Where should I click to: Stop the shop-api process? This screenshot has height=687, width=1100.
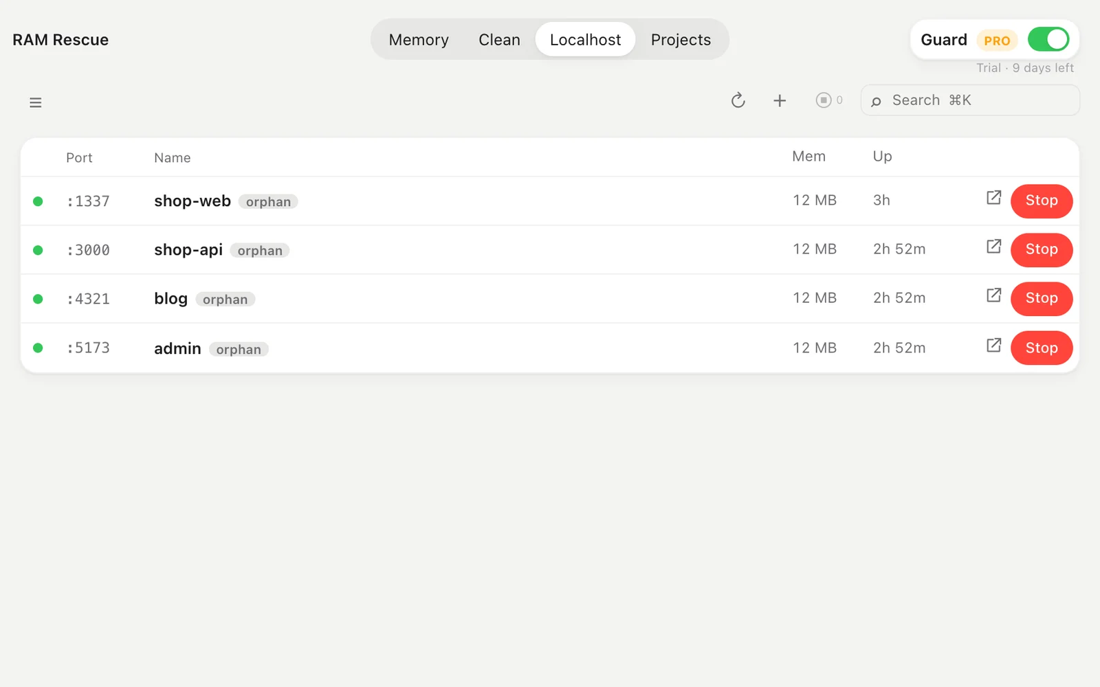(1042, 249)
